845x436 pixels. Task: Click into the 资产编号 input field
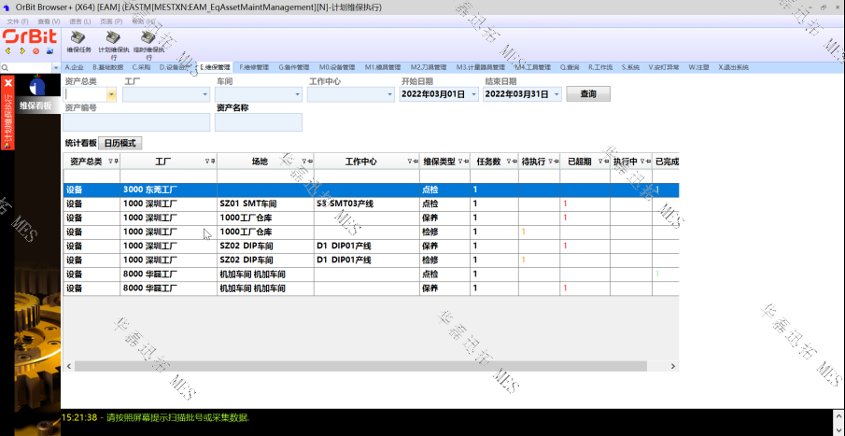[136, 122]
